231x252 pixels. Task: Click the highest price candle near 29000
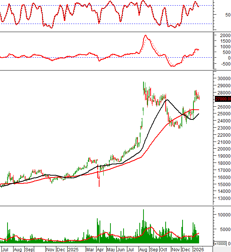pyautogui.click(x=143, y=82)
